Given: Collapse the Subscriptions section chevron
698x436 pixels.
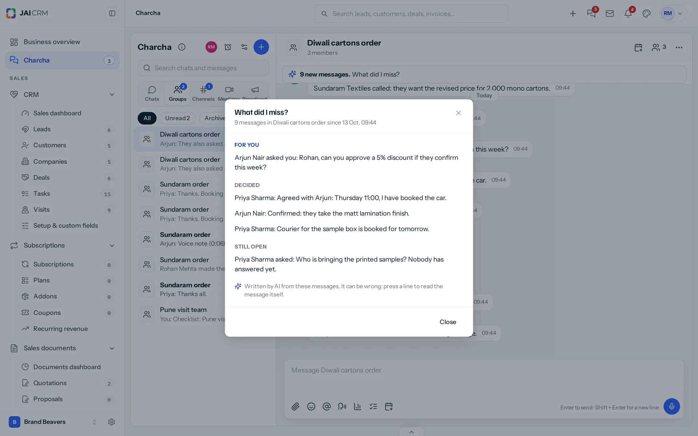Looking at the screenshot, I should click(x=112, y=246).
